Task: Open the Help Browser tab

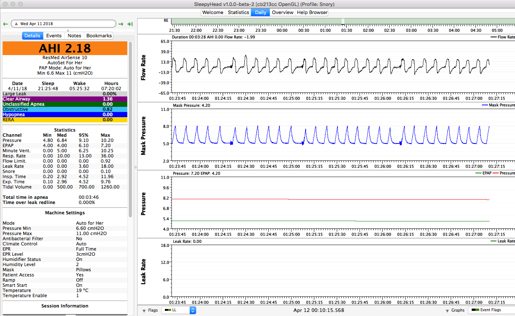Action: point(312,12)
